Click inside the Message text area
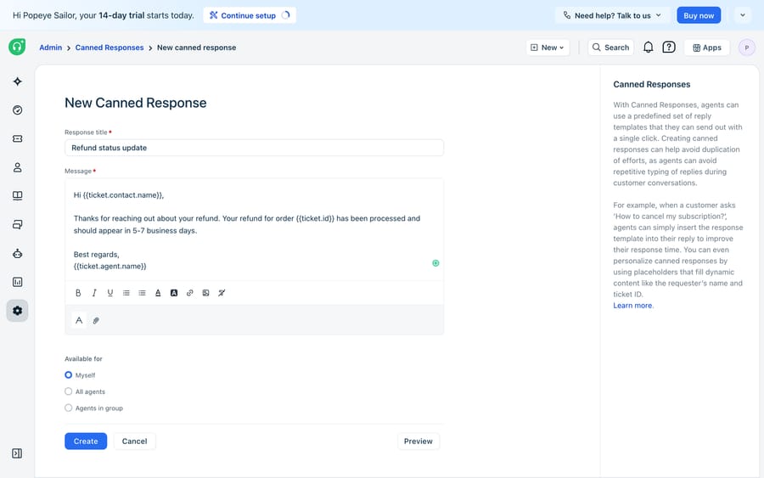The height and width of the screenshot is (478, 764). (254, 229)
